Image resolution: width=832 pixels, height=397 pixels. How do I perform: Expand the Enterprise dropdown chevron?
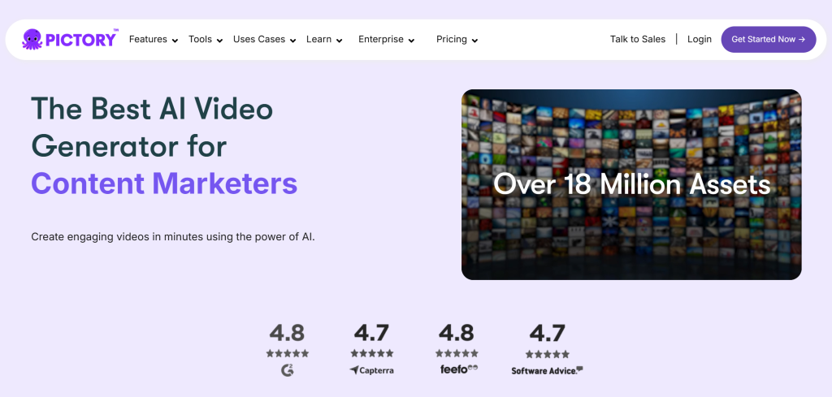(411, 41)
